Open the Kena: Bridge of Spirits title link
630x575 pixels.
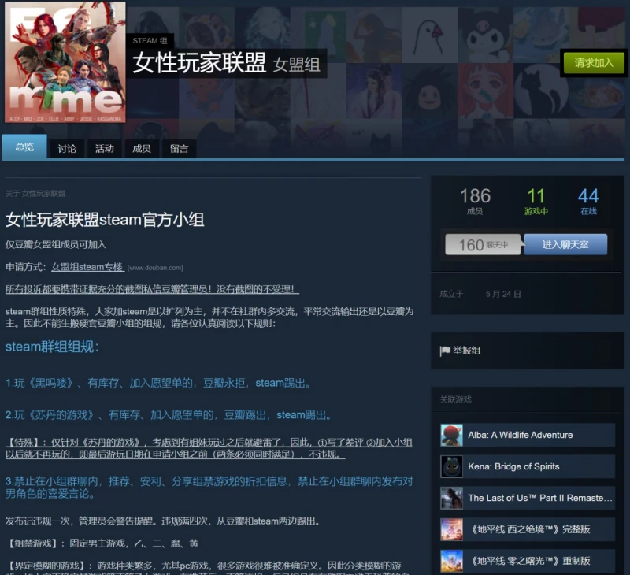513,466
